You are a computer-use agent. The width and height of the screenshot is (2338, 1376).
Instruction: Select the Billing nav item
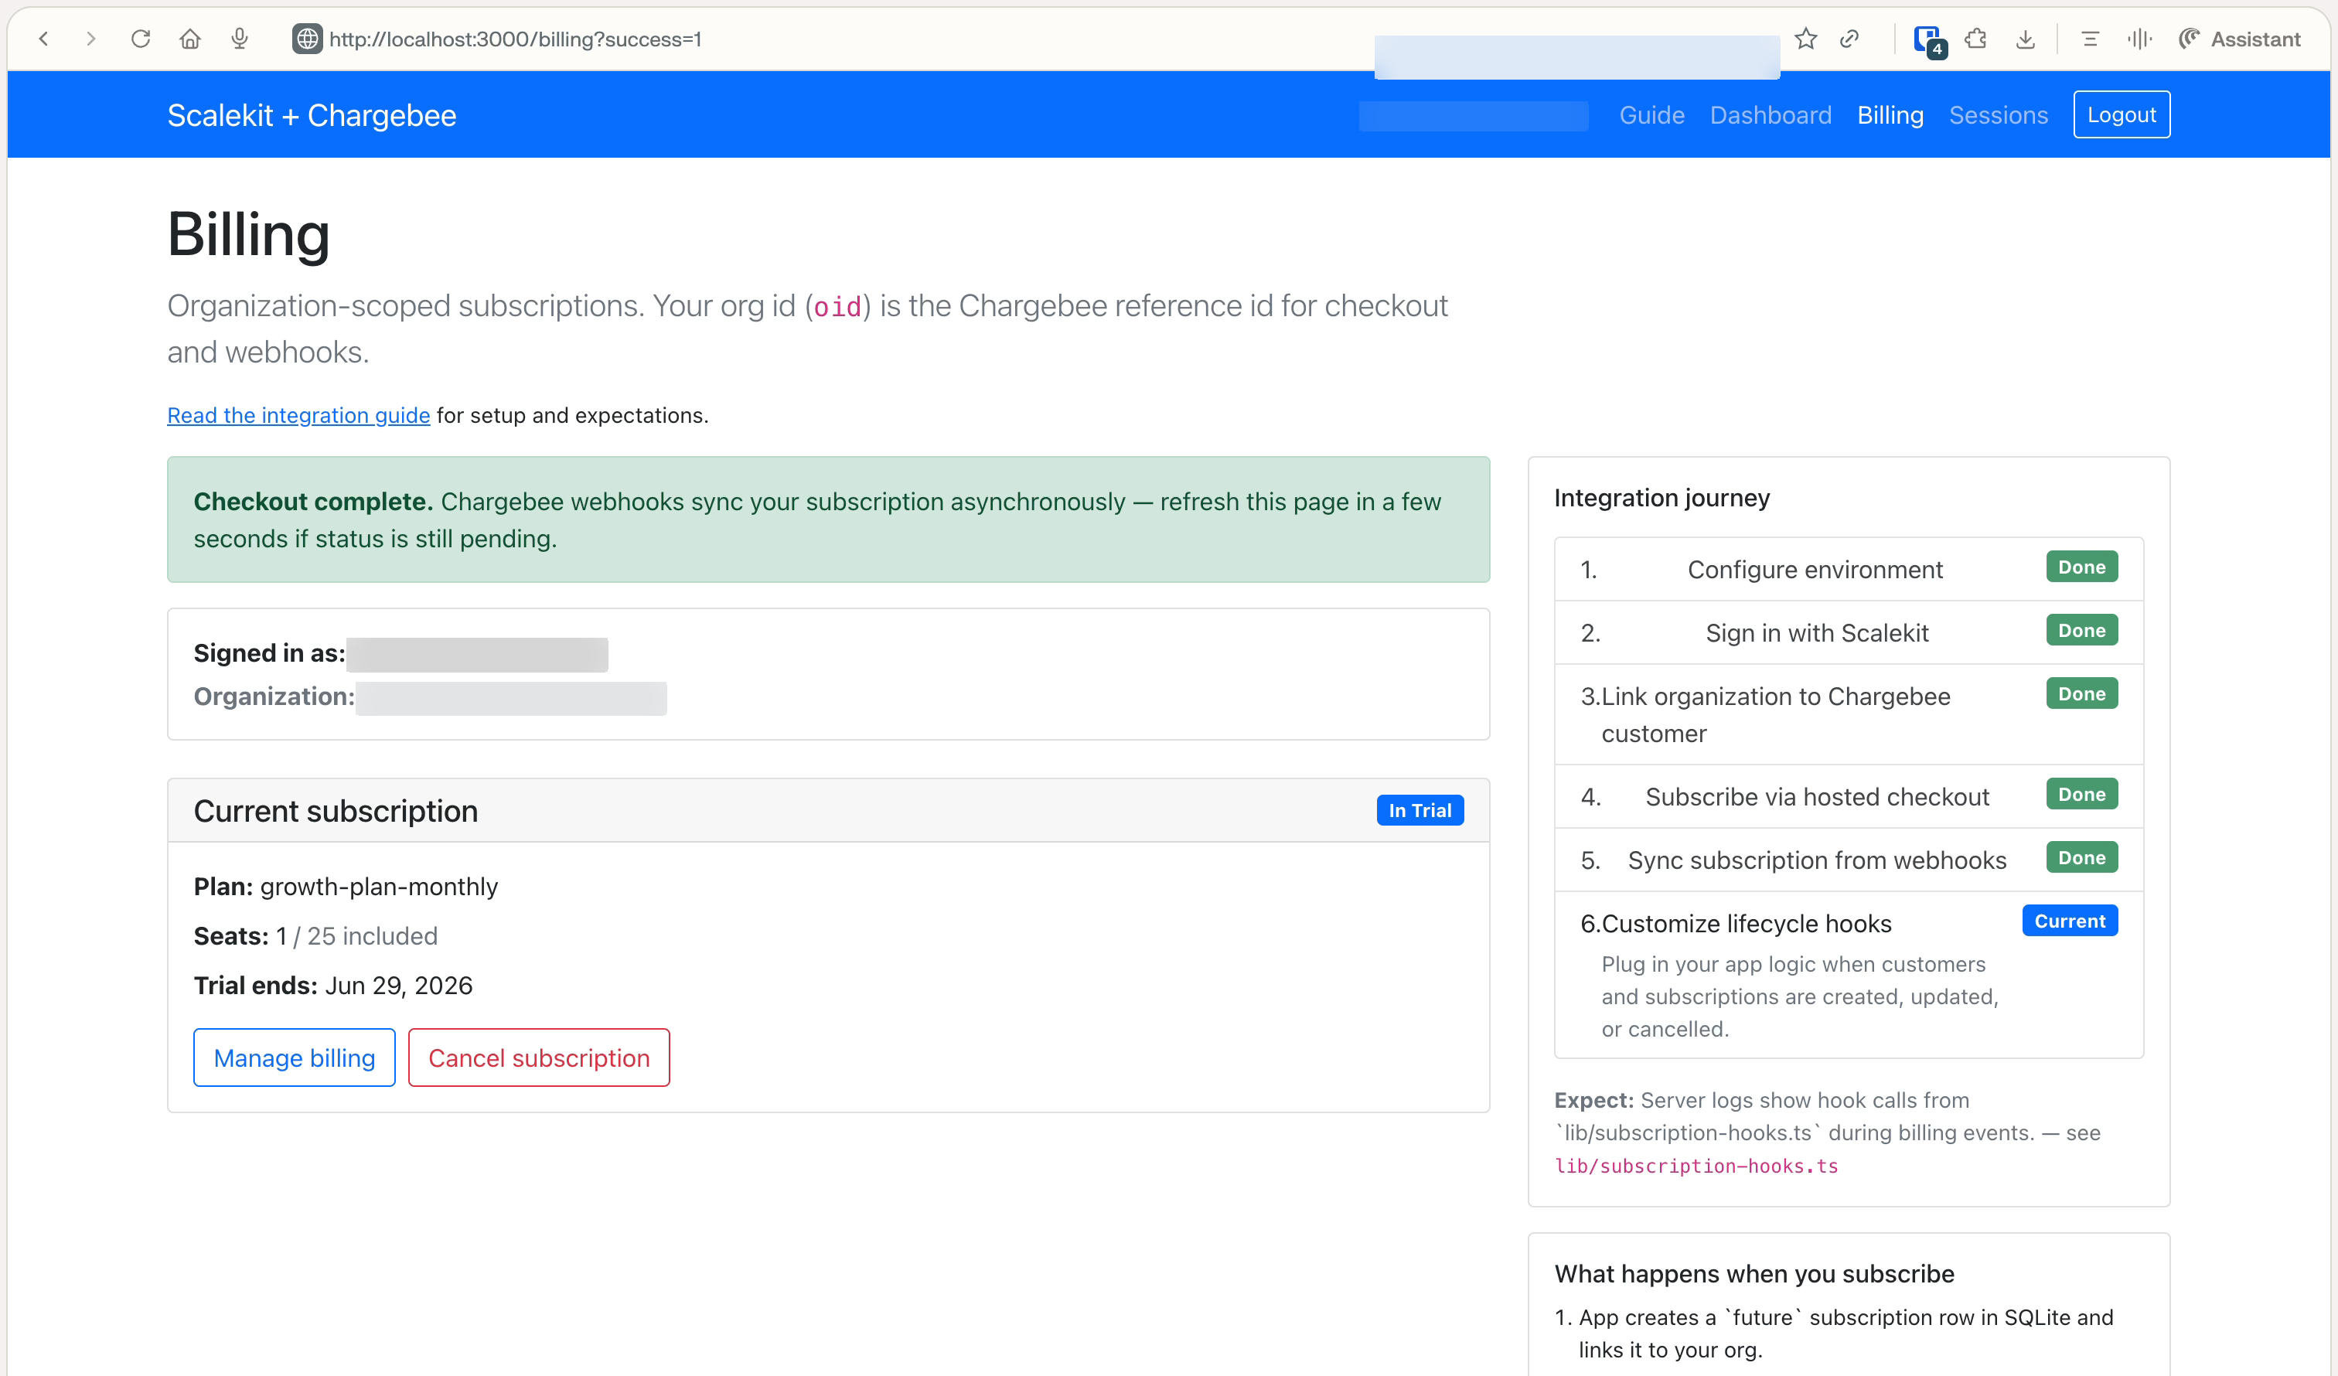[x=1890, y=115]
